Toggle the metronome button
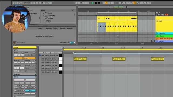Screen dimensions: 173x97 (x=42, y=3)
